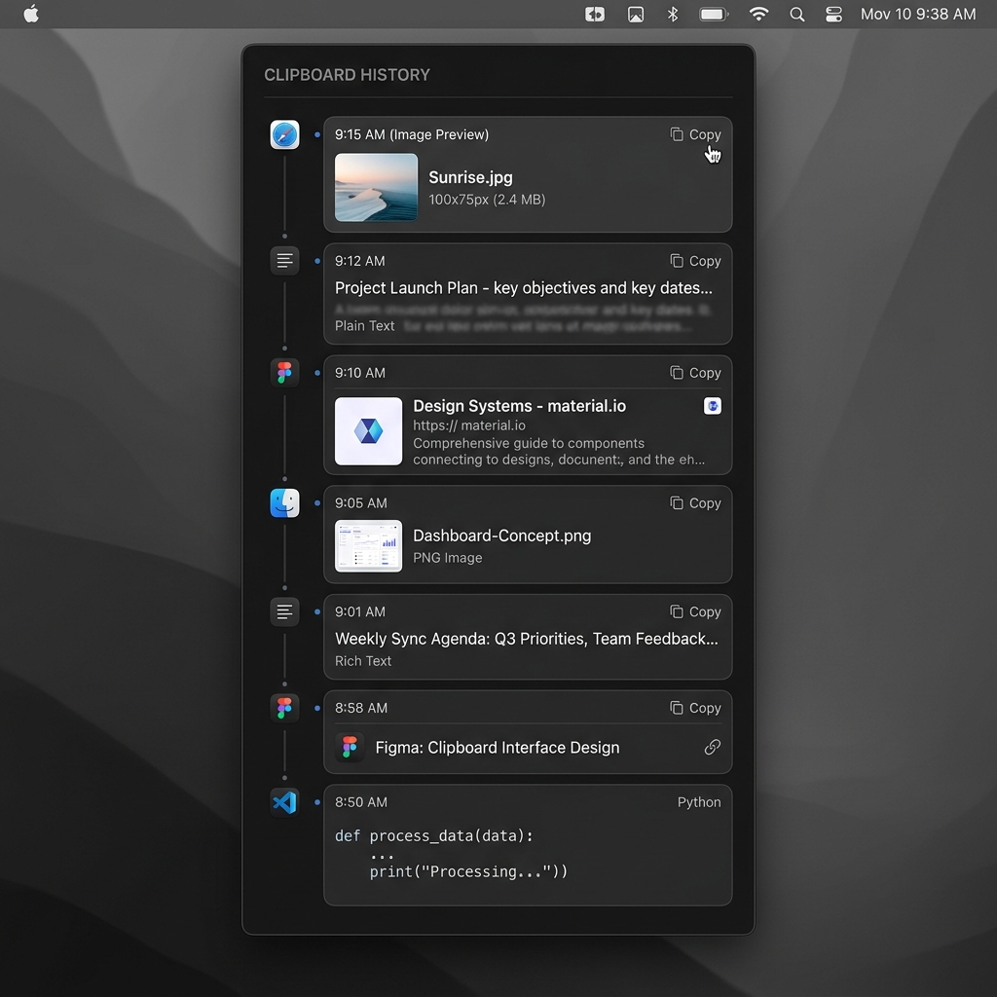Open the https:// material.io URL
997x997 pixels.
469,425
